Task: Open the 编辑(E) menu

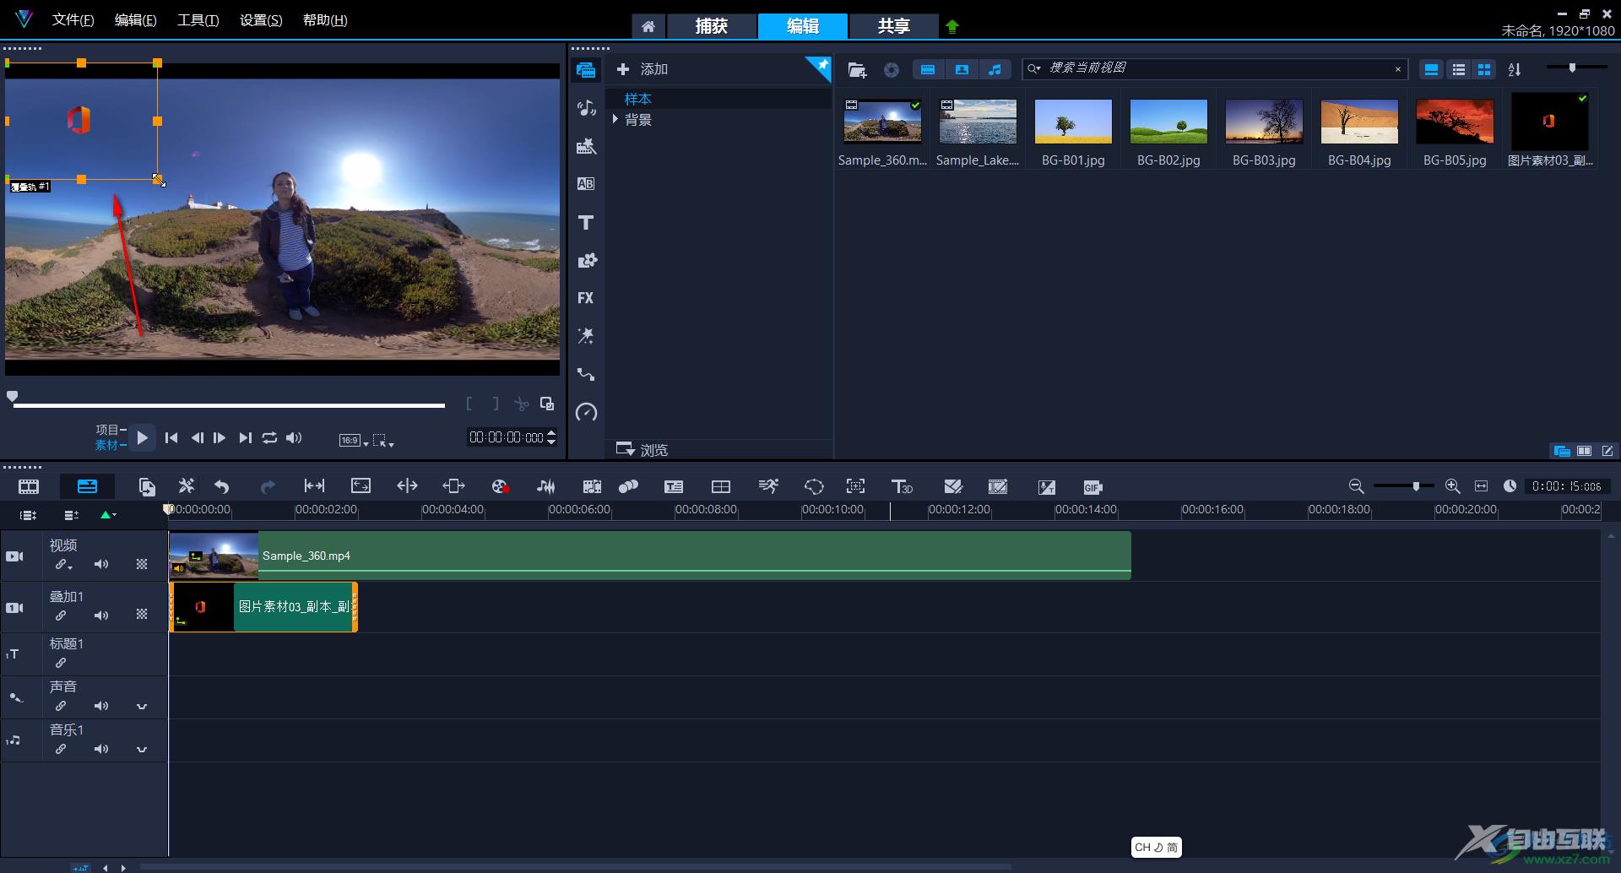Action: click(x=135, y=19)
